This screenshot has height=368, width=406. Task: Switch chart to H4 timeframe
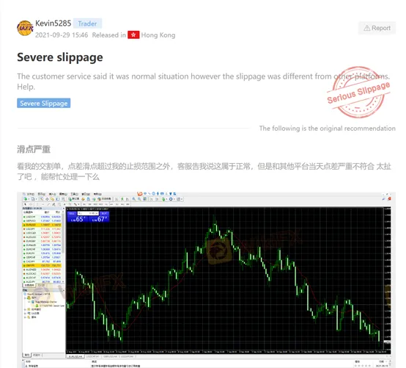111,204
